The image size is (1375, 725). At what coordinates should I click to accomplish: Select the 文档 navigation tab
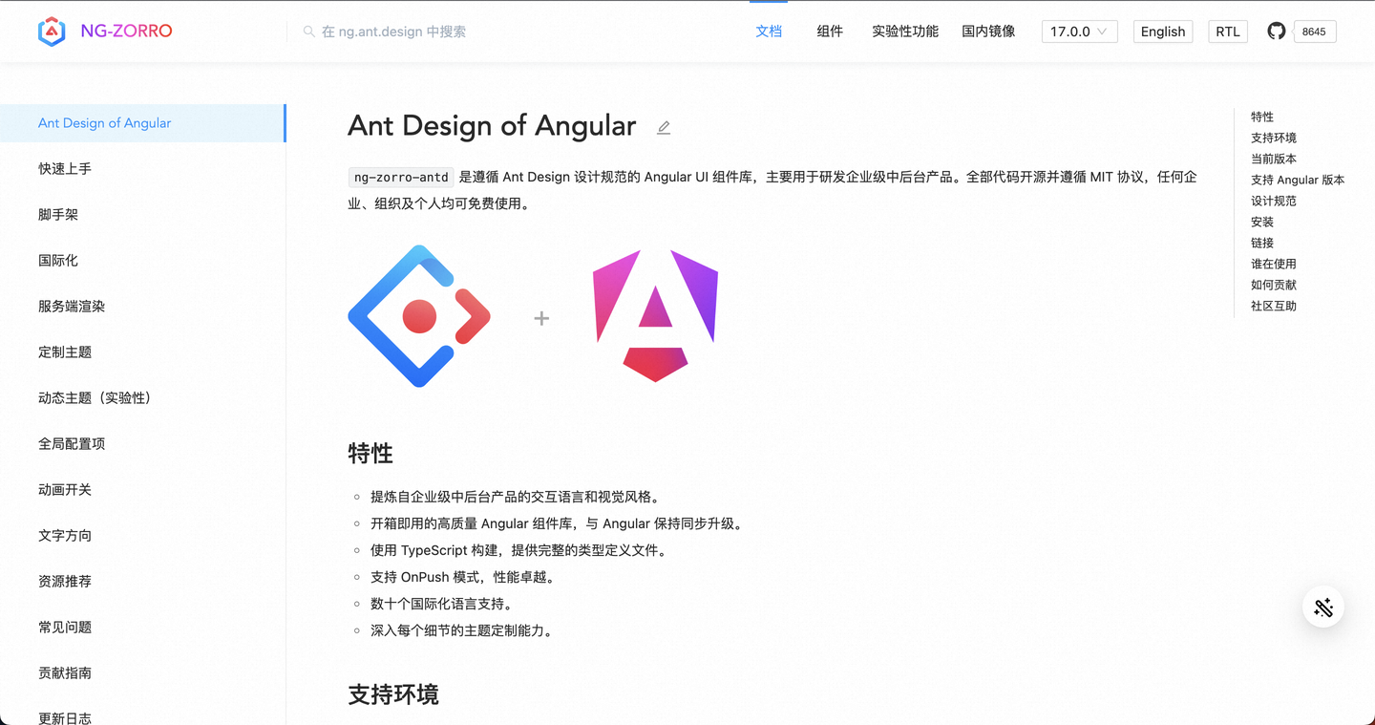(769, 31)
